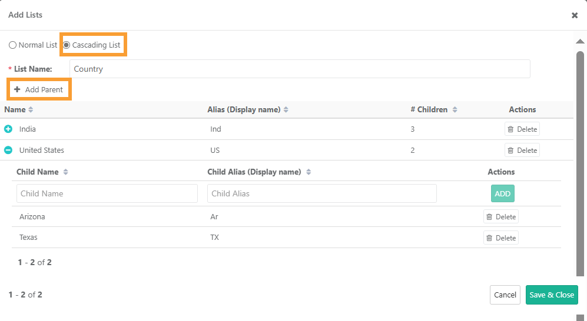The height and width of the screenshot is (321, 587).
Task: Click the dialog's vertical scrollbar
Action: click(580, 165)
